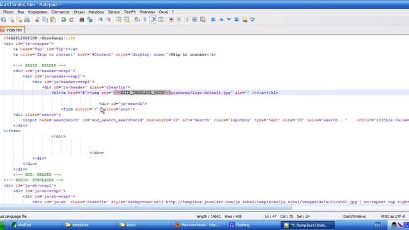
Task: Click the green Undo arrow
Action: (63, 20)
